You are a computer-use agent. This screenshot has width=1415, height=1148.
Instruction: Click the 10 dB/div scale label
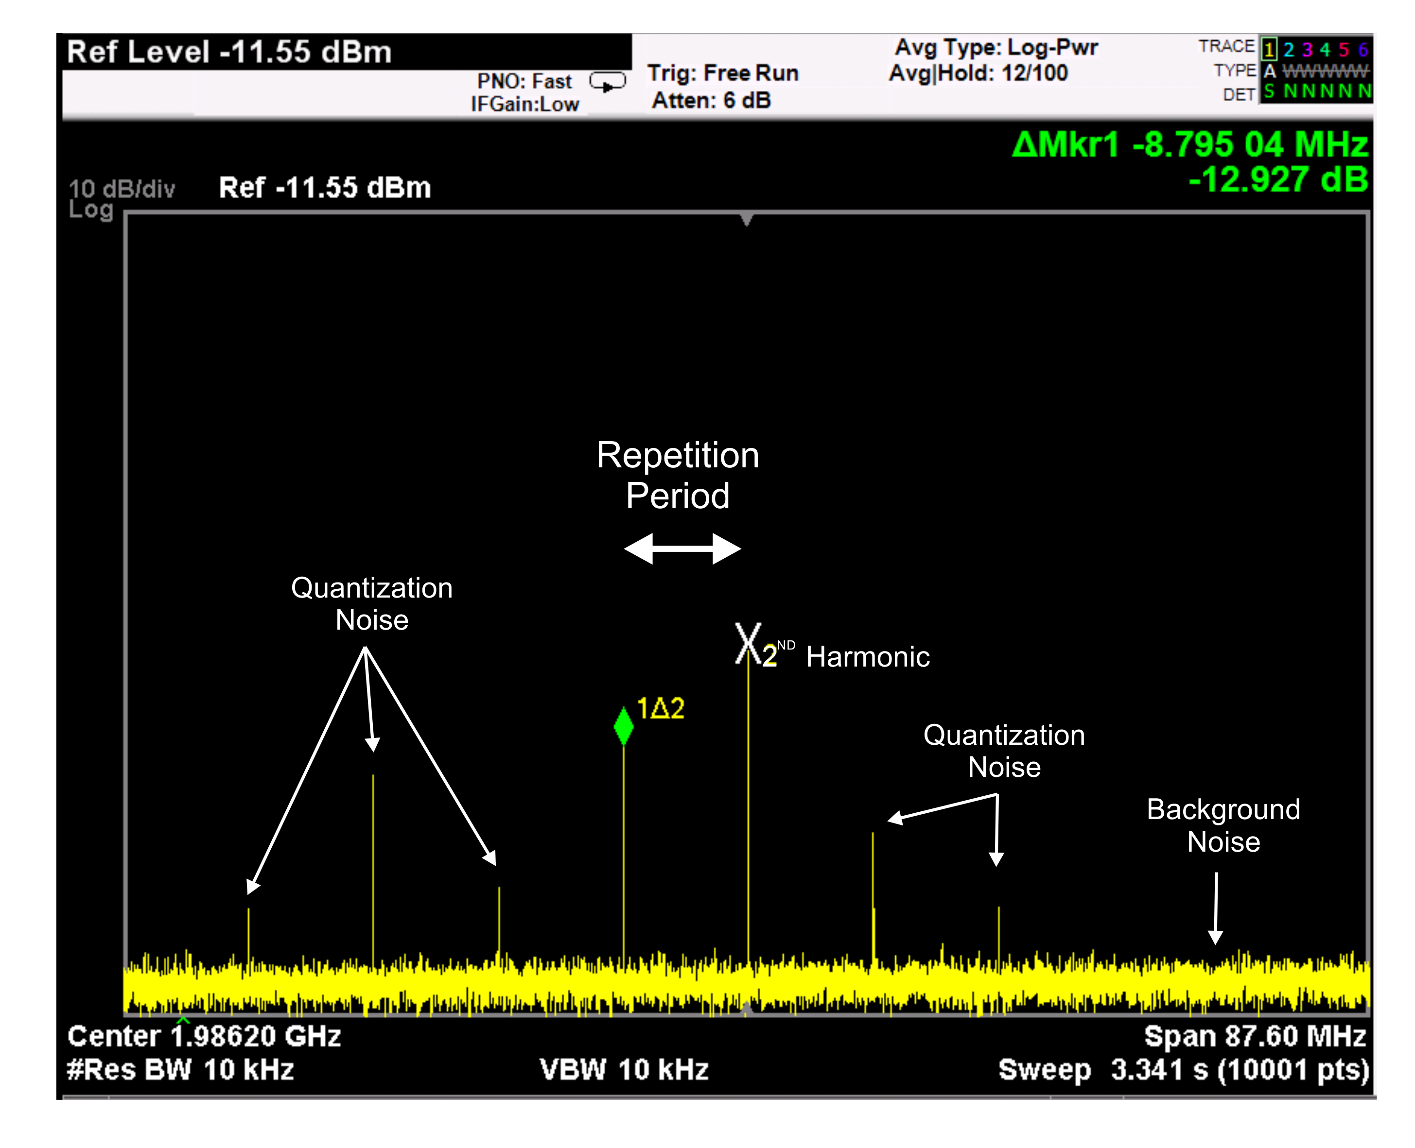(x=122, y=189)
